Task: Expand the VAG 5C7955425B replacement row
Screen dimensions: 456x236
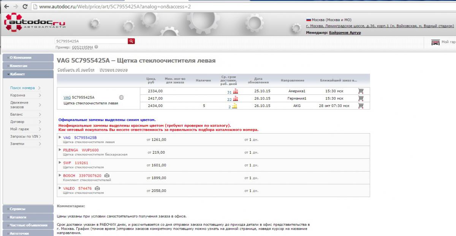Action: pyautogui.click(x=60, y=137)
